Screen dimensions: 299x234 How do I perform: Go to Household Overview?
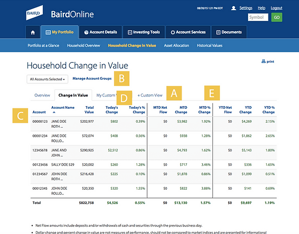(84, 45)
